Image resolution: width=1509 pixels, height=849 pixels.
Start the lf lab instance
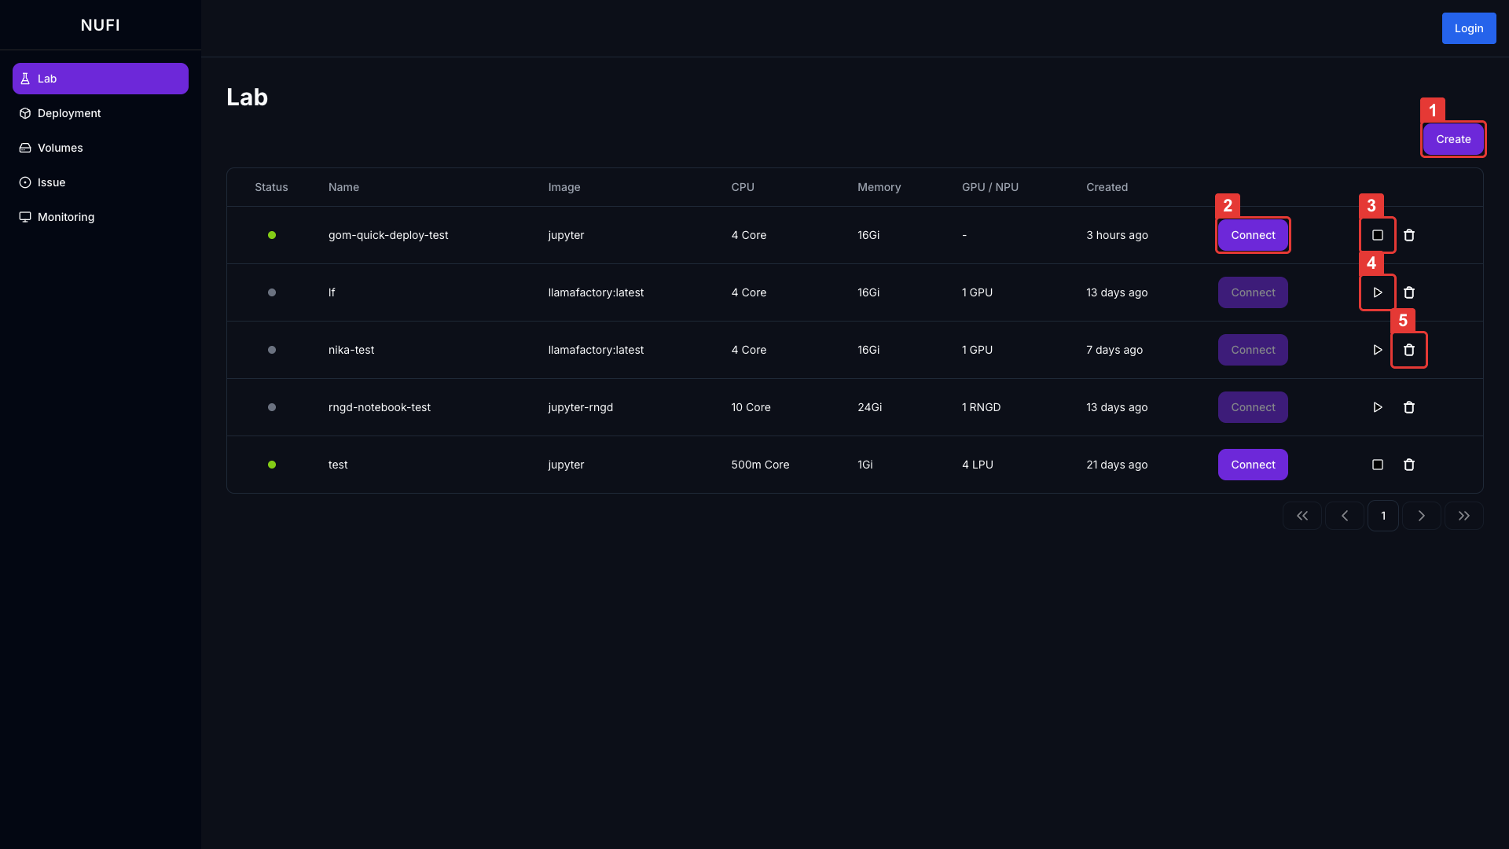(1377, 292)
